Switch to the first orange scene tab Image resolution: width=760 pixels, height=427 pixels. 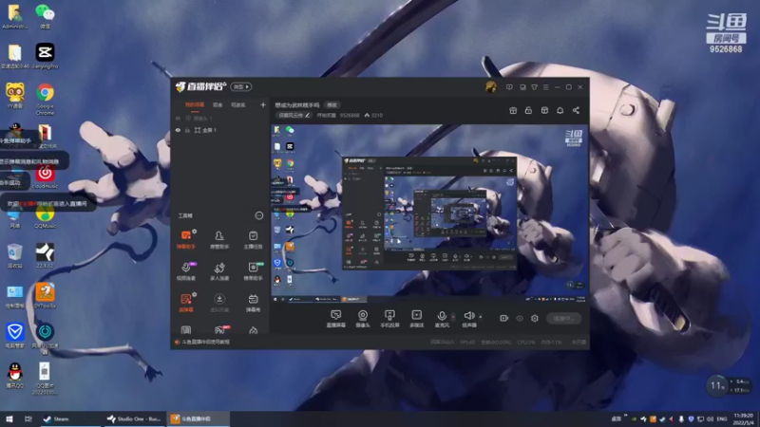pos(195,104)
